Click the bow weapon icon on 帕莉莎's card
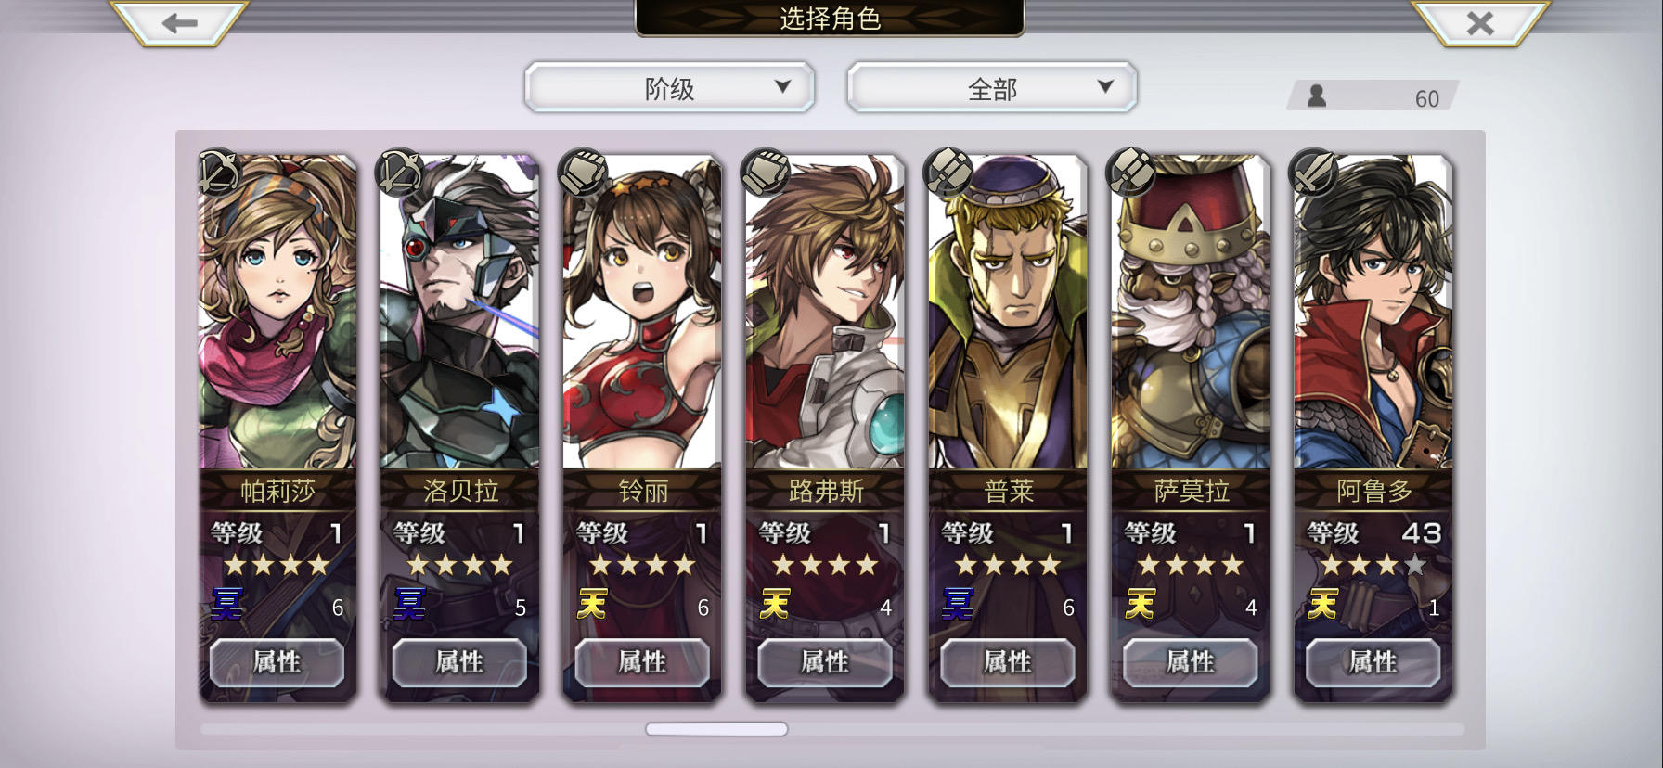This screenshot has height=768, width=1663. [x=218, y=173]
